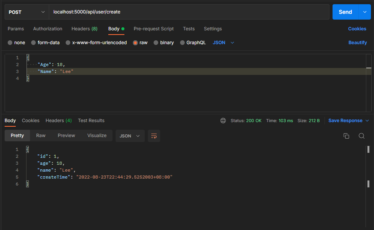Click the Beautify link
Screen dimensions: 374x230
357,43
